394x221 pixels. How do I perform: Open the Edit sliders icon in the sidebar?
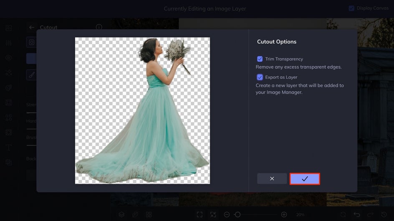pyautogui.click(x=8, y=43)
